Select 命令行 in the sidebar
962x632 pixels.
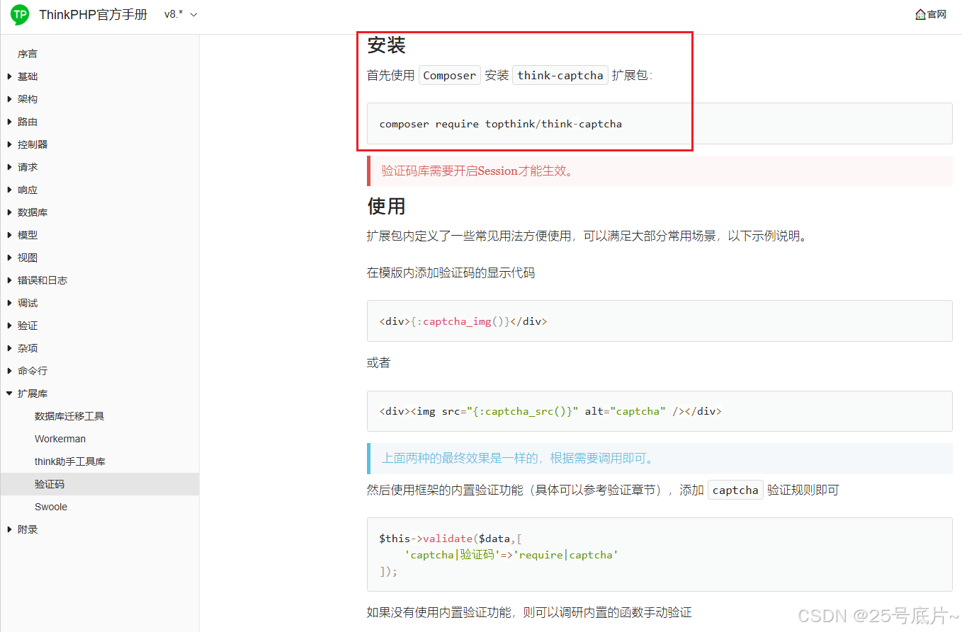point(33,371)
